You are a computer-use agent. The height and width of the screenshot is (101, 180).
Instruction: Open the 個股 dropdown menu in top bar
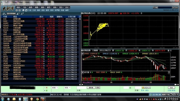(x=43, y=7)
